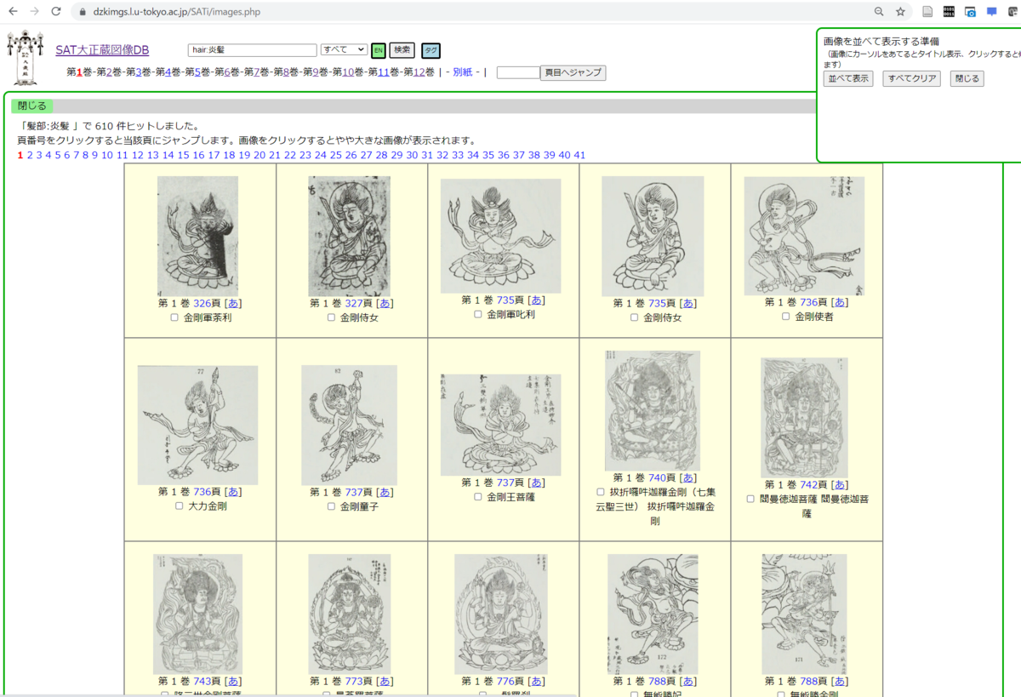The height and width of the screenshot is (697, 1021).
Task: Open the zoom magnifier in the address bar
Action: 879,12
